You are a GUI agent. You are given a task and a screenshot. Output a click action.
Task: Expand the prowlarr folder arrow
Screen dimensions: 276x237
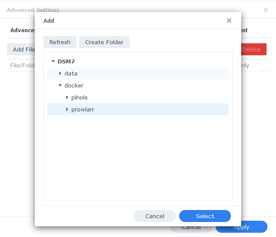pyautogui.click(x=67, y=109)
